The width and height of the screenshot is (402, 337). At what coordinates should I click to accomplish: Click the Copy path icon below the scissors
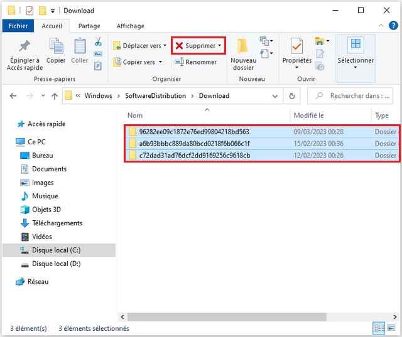[98, 54]
